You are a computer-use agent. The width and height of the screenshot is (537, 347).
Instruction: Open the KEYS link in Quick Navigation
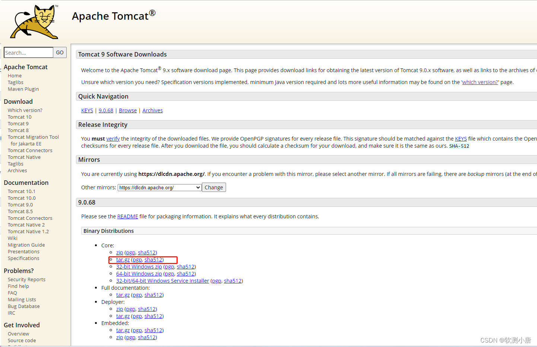coord(87,110)
